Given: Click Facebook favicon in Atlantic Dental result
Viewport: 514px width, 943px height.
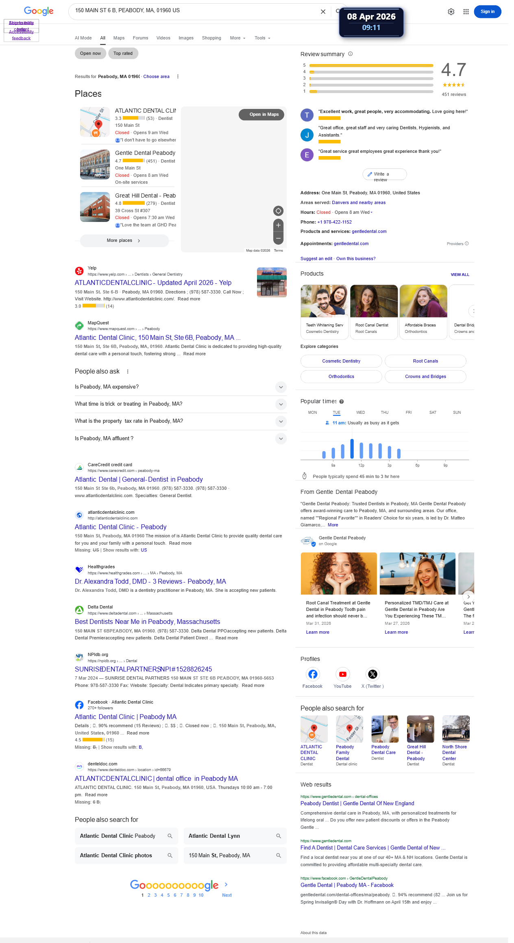Looking at the screenshot, I should (x=79, y=705).
